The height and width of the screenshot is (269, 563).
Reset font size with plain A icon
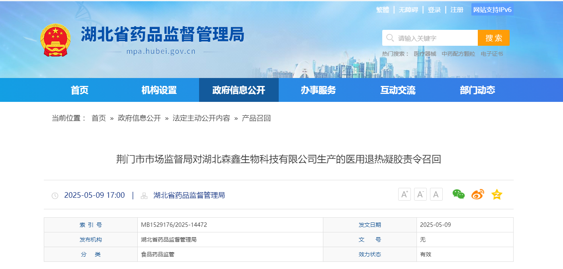click(436, 194)
